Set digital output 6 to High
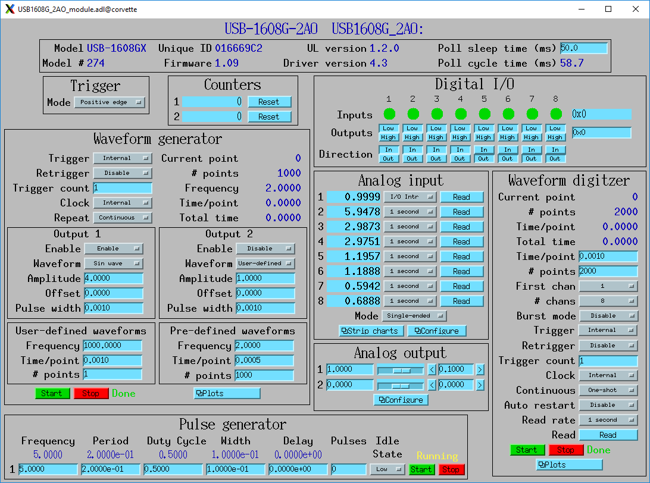This screenshot has height=483, width=650. coord(507,137)
